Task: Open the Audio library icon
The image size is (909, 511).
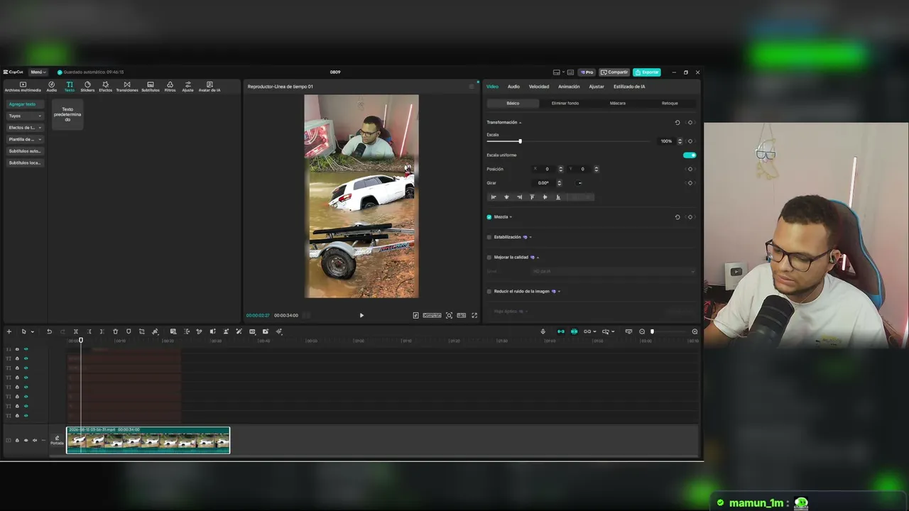Action: (x=52, y=87)
